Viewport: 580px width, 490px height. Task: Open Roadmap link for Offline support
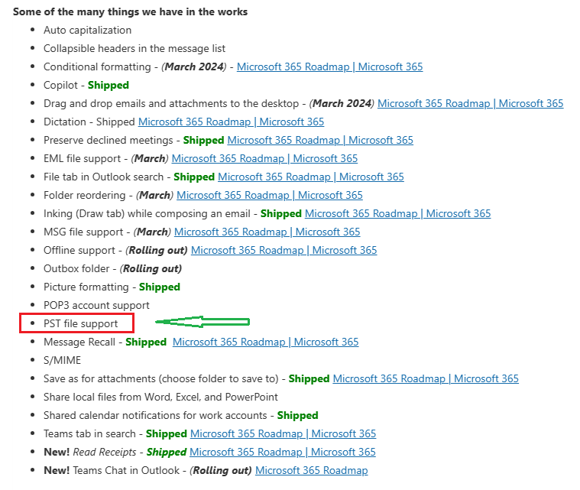284,251
